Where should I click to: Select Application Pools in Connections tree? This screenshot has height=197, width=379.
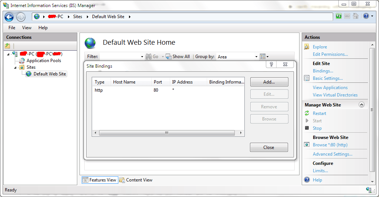pos(44,60)
